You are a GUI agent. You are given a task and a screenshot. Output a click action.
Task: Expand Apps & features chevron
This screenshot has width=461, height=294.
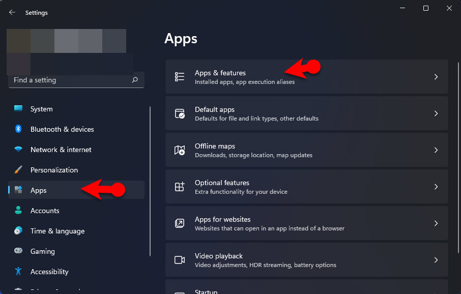click(x=436, y=77)
